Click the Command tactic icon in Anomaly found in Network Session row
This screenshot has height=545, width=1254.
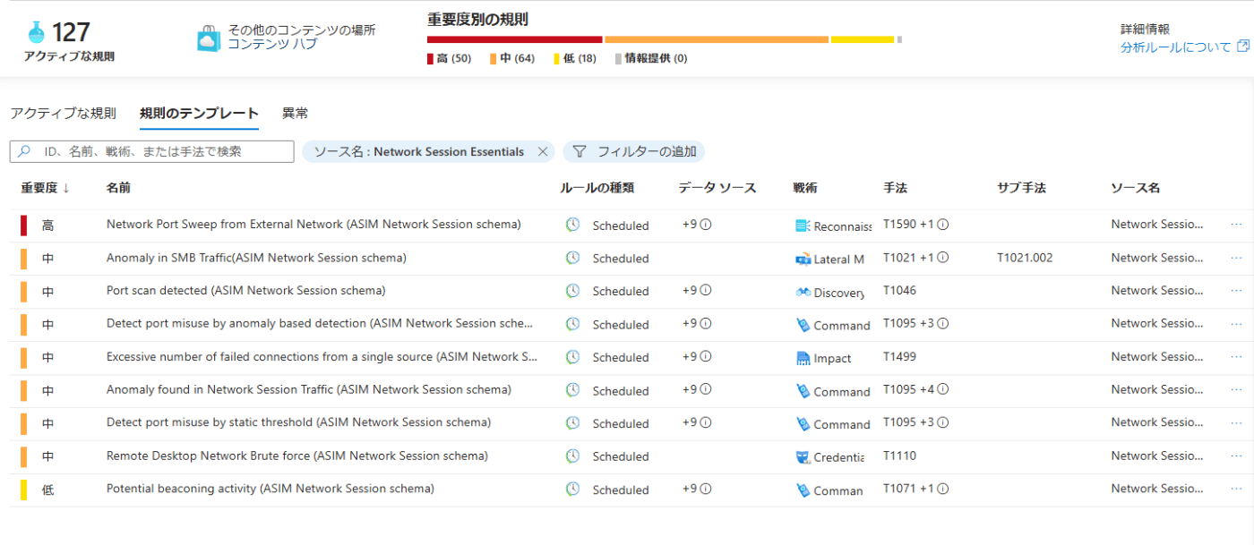(803, 391)
